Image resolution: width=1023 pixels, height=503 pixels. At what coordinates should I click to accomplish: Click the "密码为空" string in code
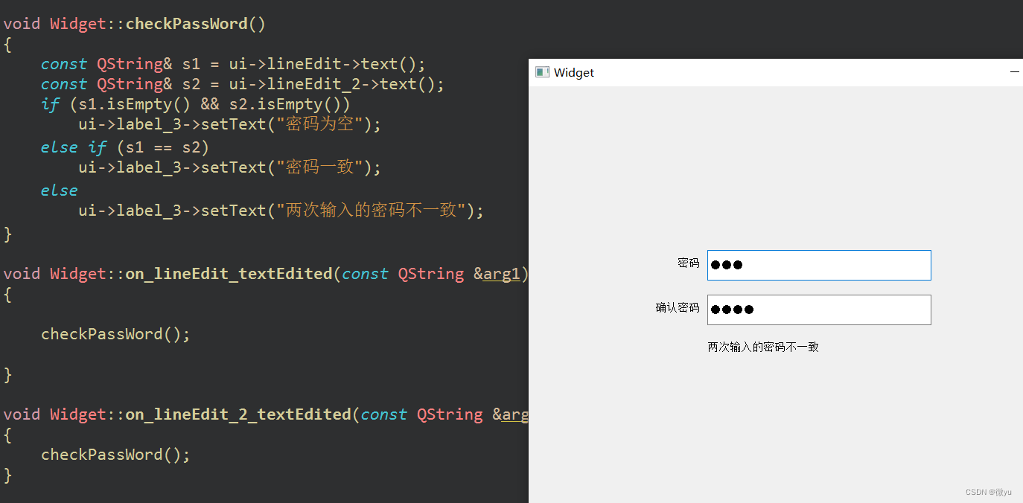pyautogui.click(x=319, y=124)
